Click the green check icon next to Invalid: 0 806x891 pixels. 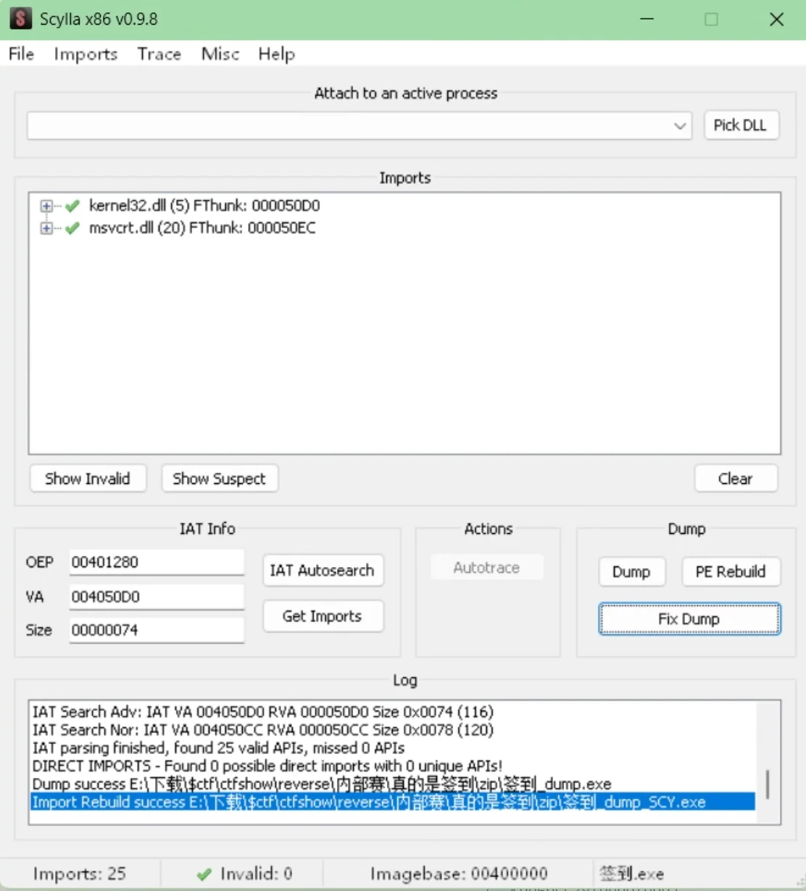pos(204,874)
